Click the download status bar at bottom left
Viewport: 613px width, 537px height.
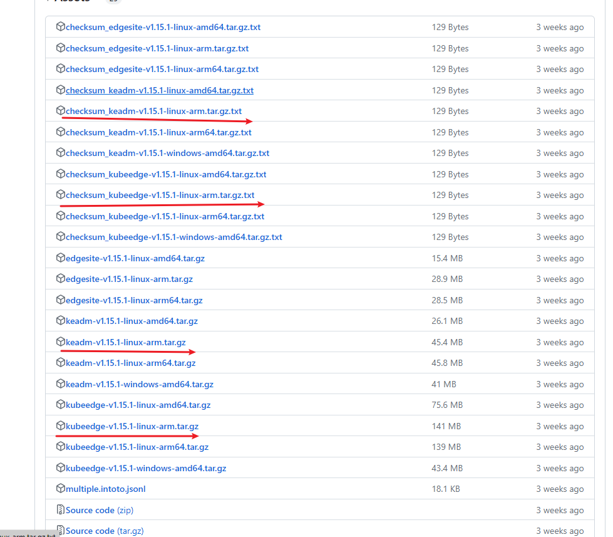click(x=28, y=534)
